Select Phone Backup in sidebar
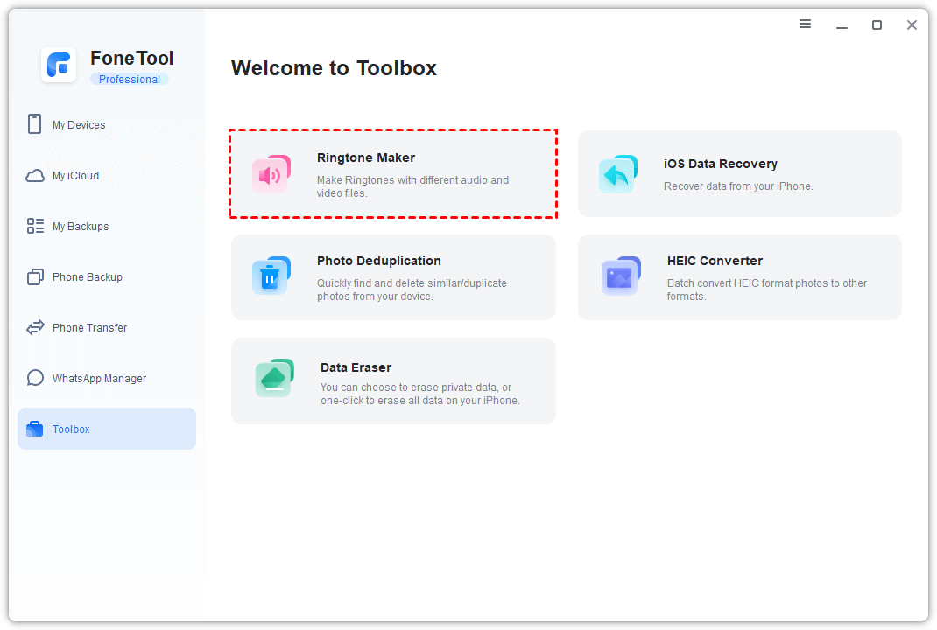The image size is (937, 630). click(106, 277)
